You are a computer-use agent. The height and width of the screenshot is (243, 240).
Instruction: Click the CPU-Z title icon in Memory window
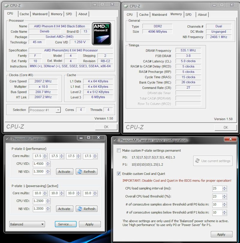(126, 6)
